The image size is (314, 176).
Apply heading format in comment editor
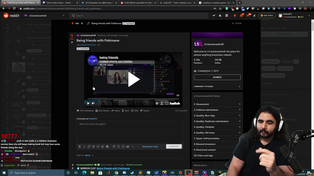[x=114, y=147]
